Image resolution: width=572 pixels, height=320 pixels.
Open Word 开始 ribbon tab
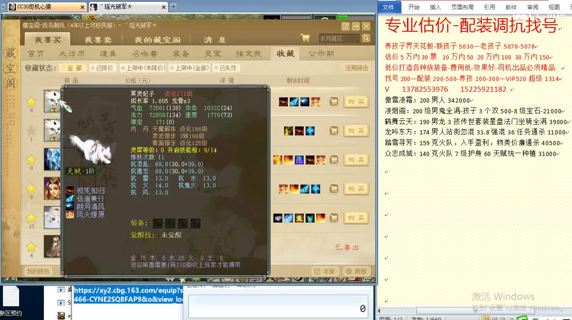(414, 7)
